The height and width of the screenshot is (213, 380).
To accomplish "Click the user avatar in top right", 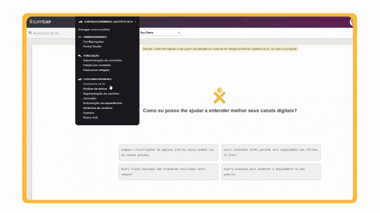I will click(351, 22).
